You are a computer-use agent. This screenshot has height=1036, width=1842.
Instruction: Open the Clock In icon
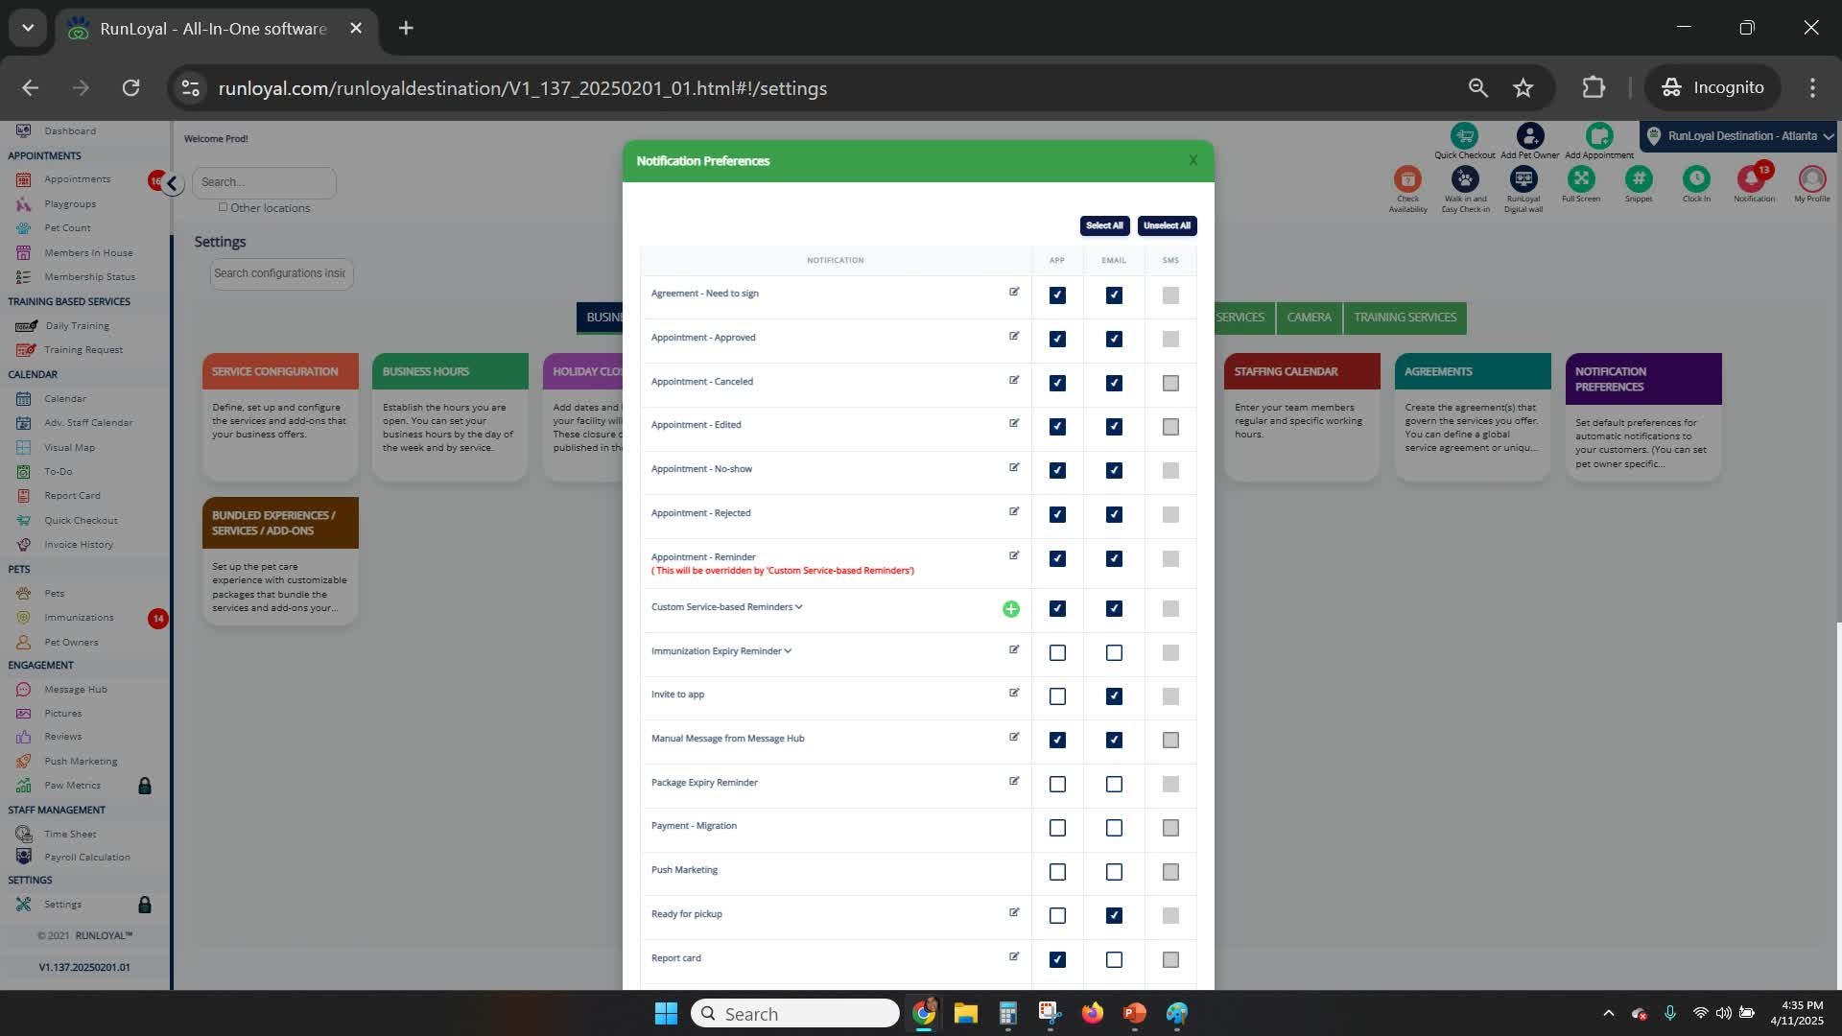(1695, 178)
